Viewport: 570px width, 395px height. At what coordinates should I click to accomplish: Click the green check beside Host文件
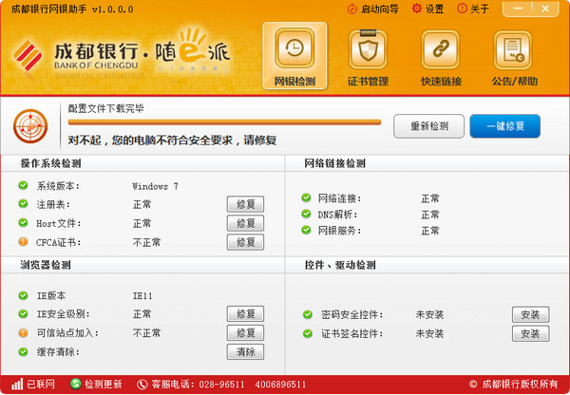[23, 222]
